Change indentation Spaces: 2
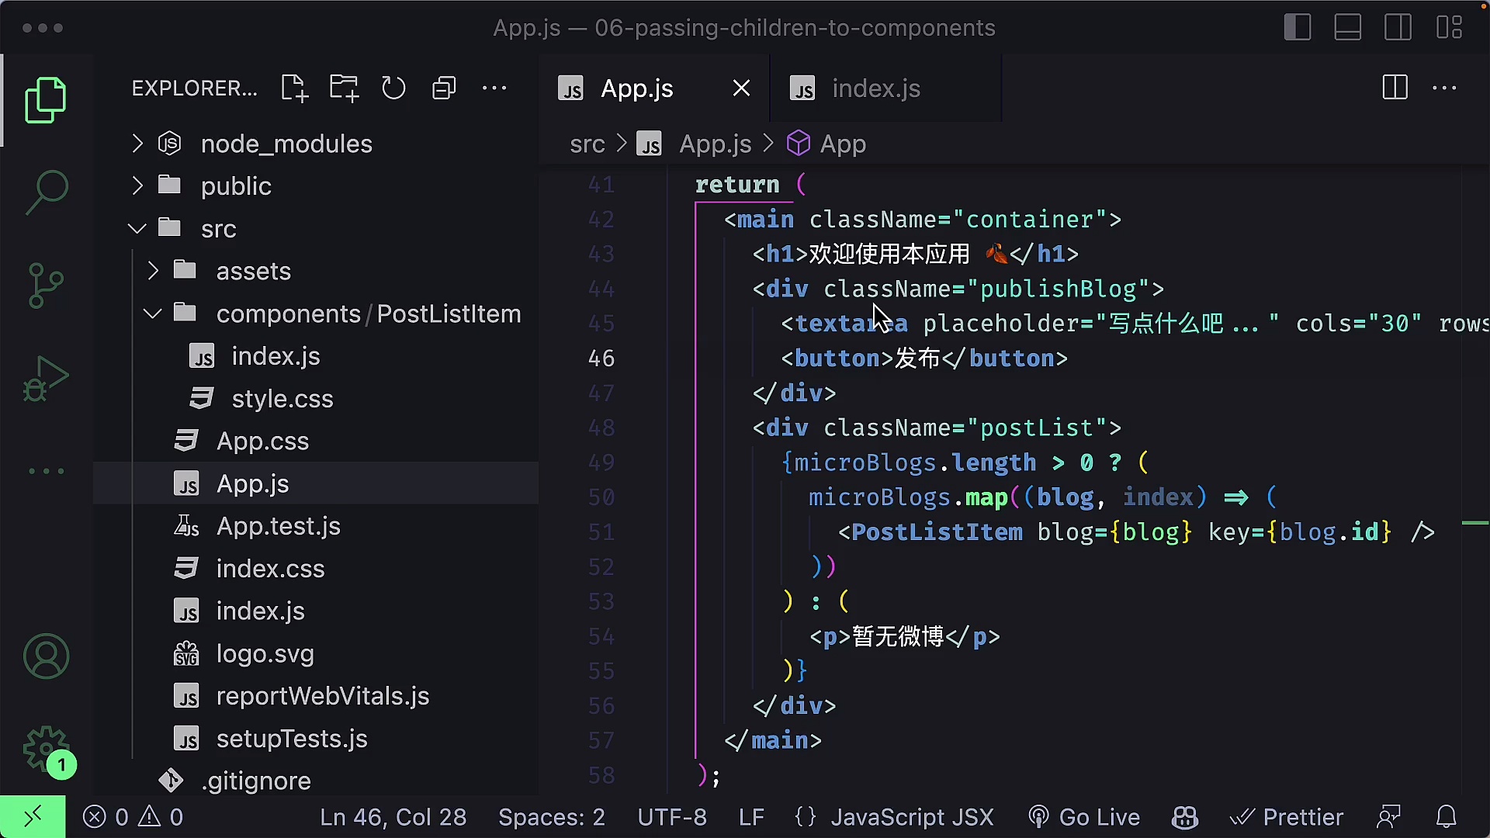Viewport: 1490px width, 838px height. click(552, 817)
